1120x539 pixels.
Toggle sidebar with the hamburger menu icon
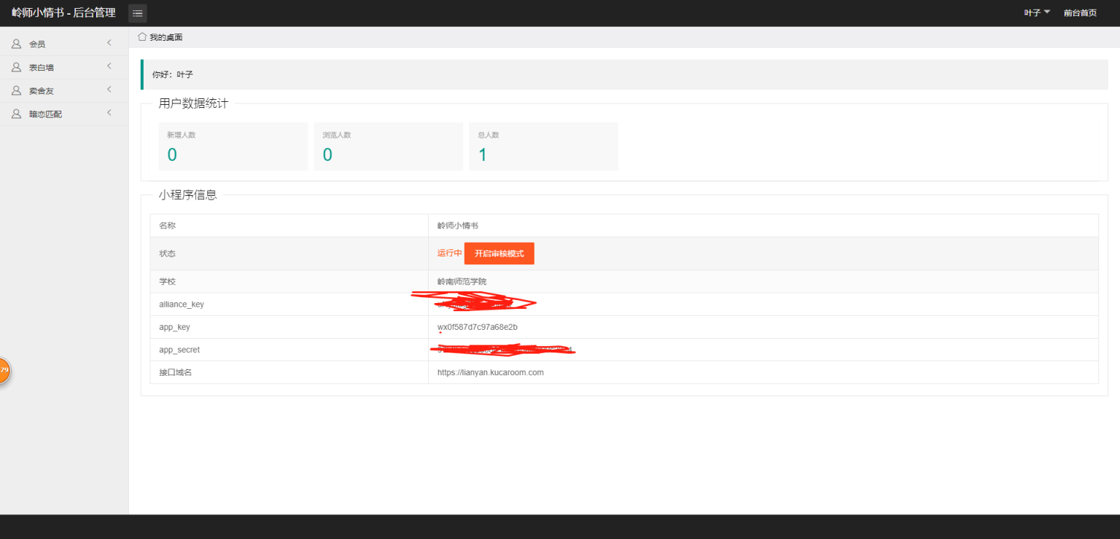click(137, 13)
